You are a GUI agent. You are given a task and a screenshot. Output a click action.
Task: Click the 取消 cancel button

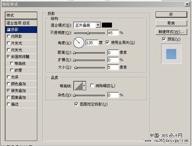171,23
